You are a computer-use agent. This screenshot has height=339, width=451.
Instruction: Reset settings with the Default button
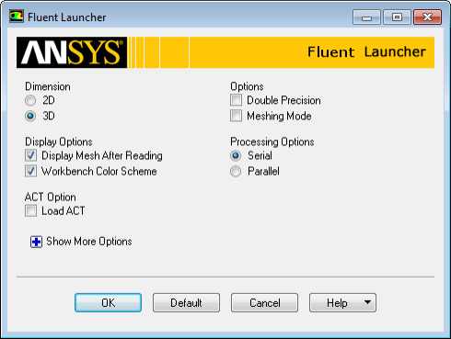[x=186, y=303]
